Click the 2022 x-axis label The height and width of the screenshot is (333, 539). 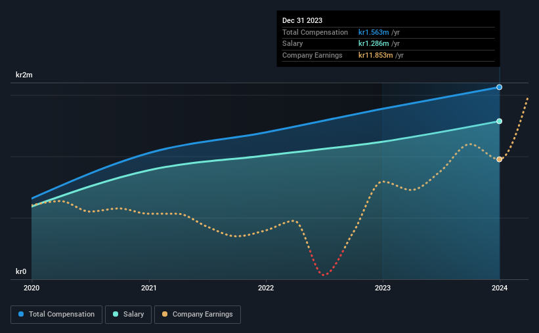click(x=266, y=288)
